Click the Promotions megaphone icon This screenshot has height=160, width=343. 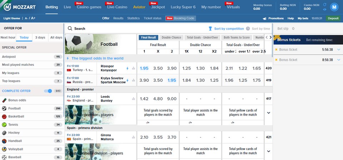coord(264,18)
